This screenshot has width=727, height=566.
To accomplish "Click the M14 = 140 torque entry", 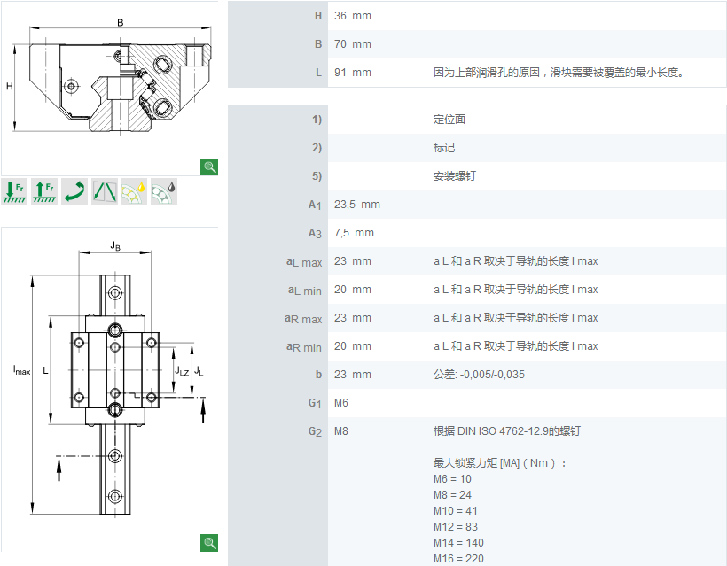I will point(458,542).
